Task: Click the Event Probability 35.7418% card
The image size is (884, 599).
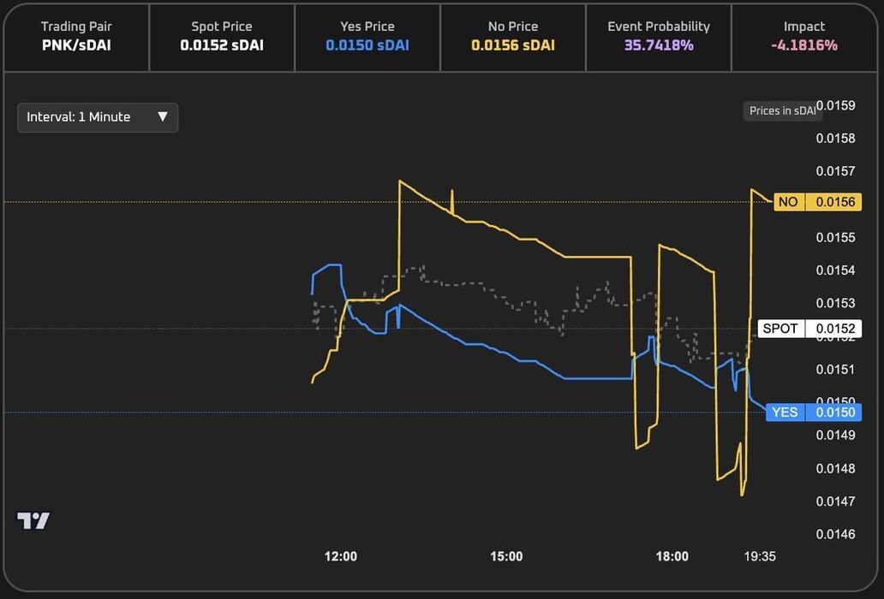Action: 659,37
